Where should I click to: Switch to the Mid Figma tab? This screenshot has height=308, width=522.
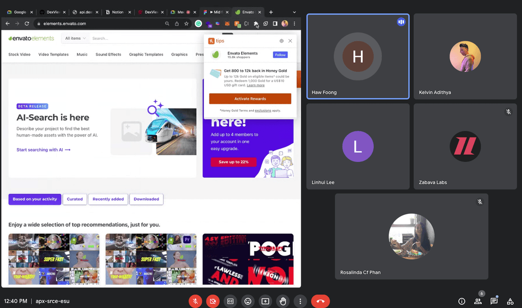click(216, 12)
